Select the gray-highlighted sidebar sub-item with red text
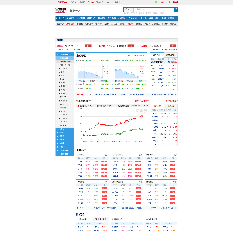This screenshot has height=233, width=233. click(65, 61)
